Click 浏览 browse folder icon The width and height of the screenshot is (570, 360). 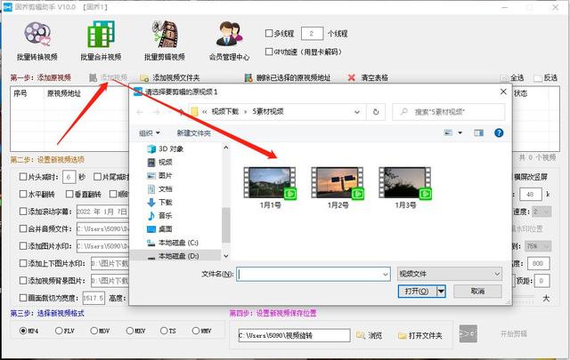(361, 335)
